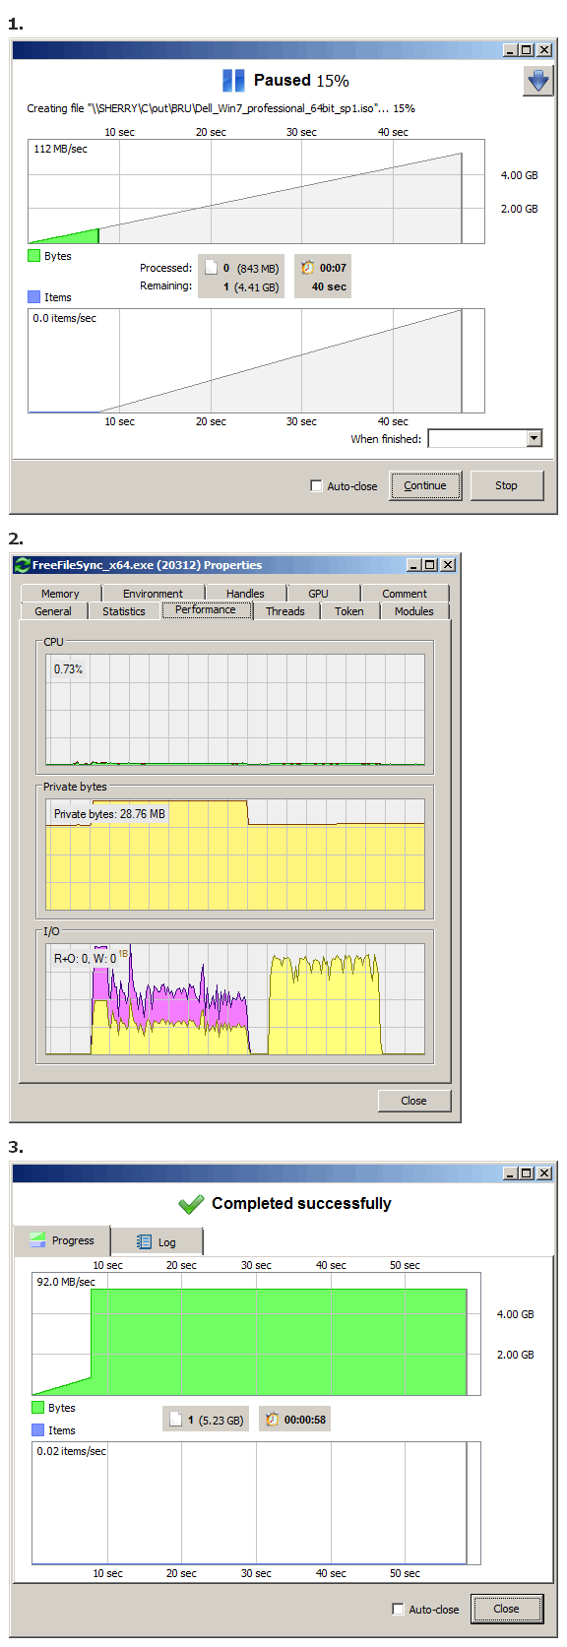Click the FreeFileSync icon in Properties title bar
Viewport: 567px width, 1647px height.
(x=22, y=565)
